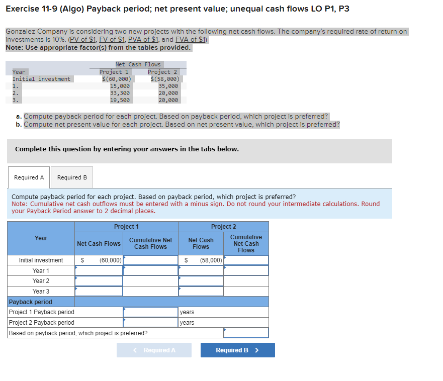Click the Required B navigation button
The image size is (443, 381).
point(237,350)
